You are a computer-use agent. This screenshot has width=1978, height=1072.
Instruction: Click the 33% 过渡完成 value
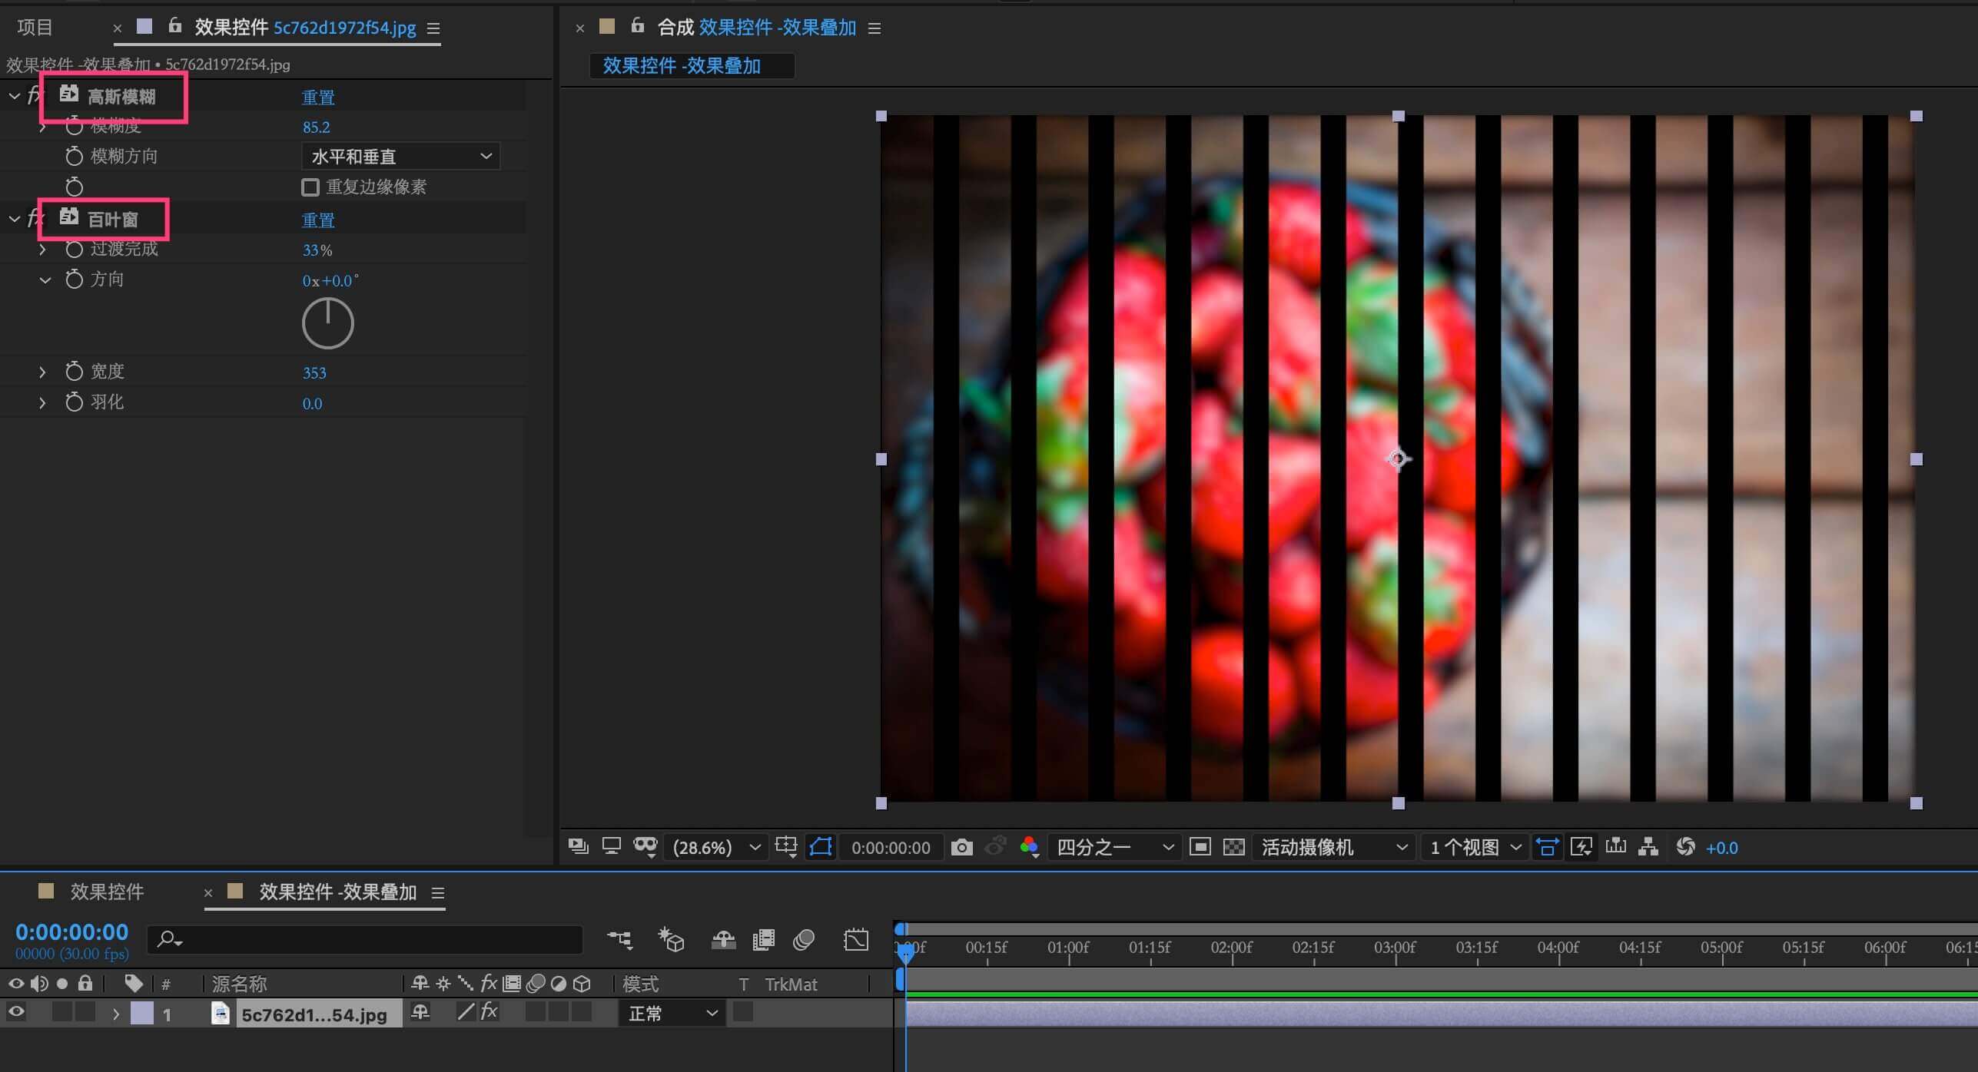point(317,250)
